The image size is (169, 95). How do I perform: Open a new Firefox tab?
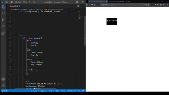tap(129, 2)
